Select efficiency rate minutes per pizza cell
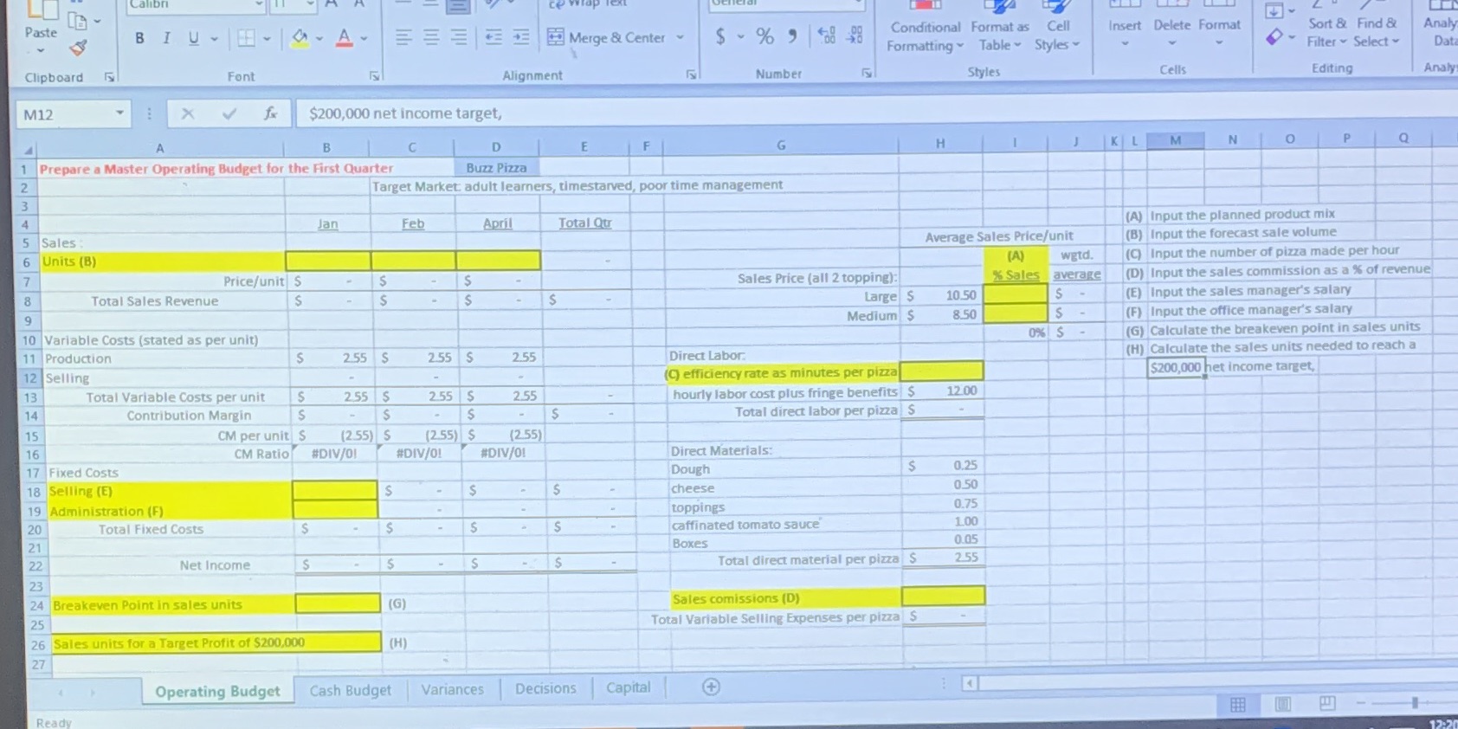The width and height of the screenshot is (1458, 729). (941, 371)
